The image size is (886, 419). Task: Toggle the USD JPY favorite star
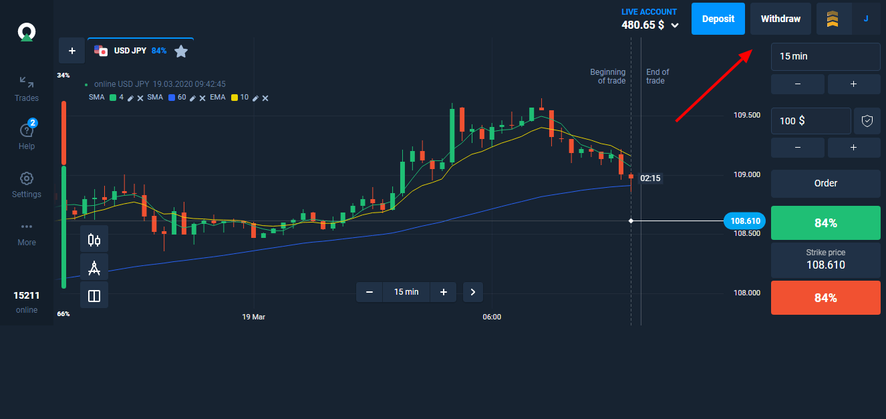180,50
